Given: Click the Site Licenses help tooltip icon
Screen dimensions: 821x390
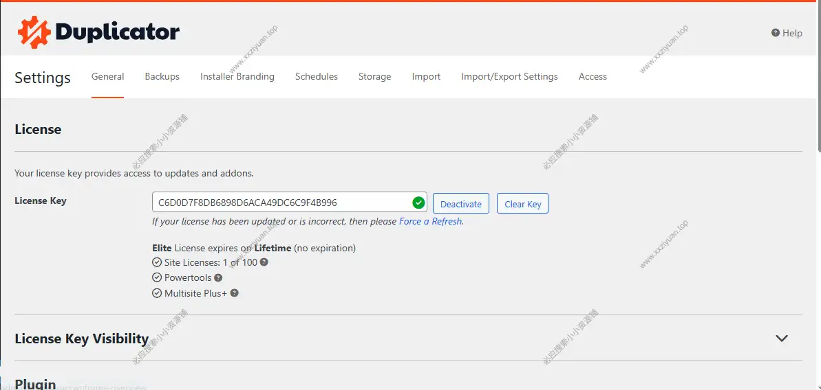Looking at the screenshot, I should (264, 262).
